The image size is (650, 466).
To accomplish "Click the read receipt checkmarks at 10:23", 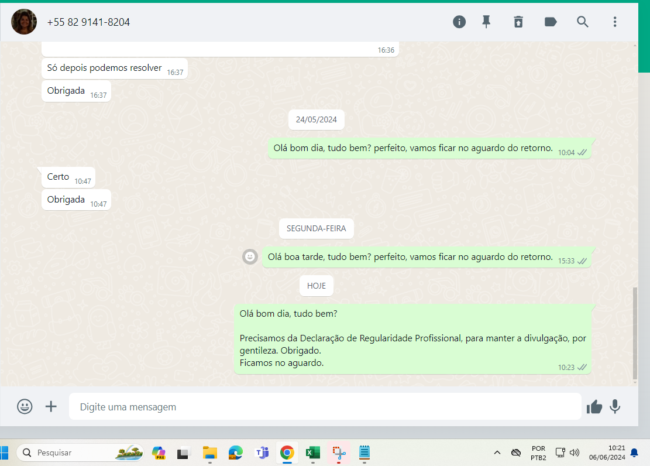I will tap(582, 367).
